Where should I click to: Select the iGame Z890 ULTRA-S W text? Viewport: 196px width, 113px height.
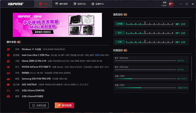[34, 61]
